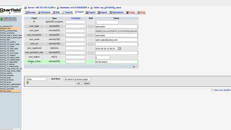The width and height of the screenshot is (231, 130).
Task: Open the Server 160.153.147.9:3306 breadcrumb link
Action: click(41, 8)
